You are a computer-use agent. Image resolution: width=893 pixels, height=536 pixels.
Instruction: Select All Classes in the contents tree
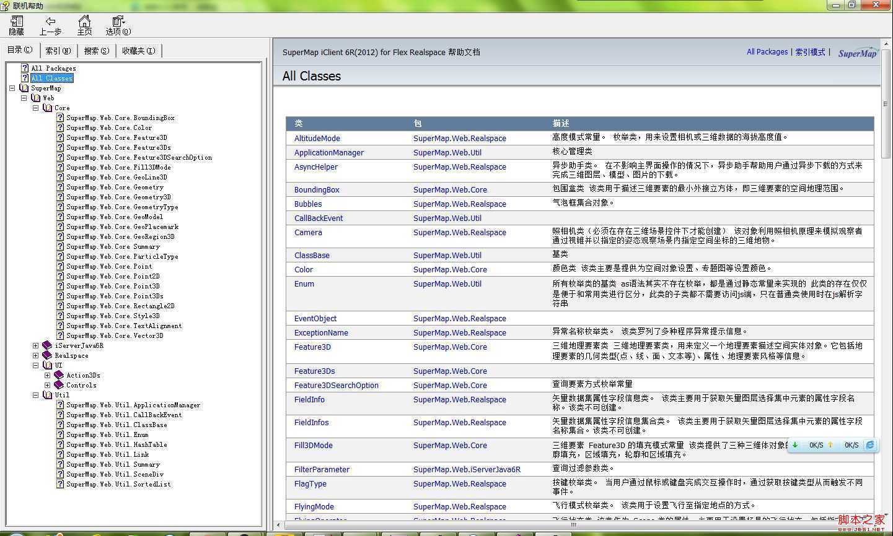(x=52, y=78)
